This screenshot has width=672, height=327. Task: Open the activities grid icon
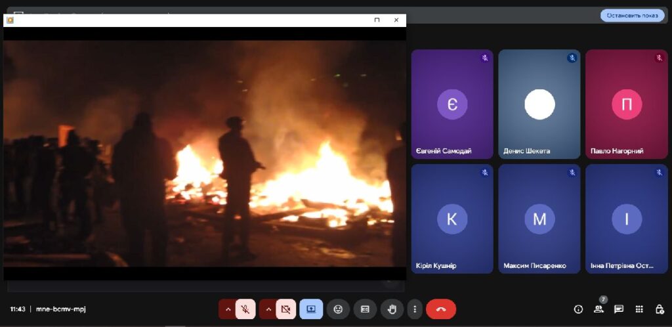pyautogui.click(x=639, y=309)
